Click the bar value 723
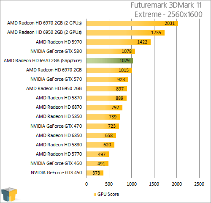The height and width of the screenshot is (203, 211). [112, 126]
